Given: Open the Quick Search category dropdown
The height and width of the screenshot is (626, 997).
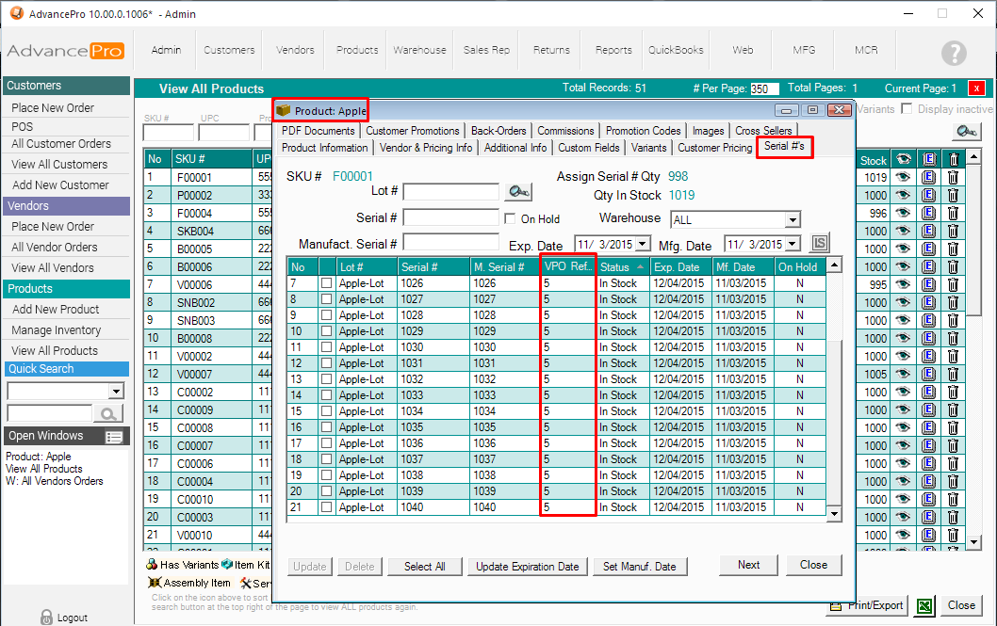Looking at the screenshot, I should (117, 392).
